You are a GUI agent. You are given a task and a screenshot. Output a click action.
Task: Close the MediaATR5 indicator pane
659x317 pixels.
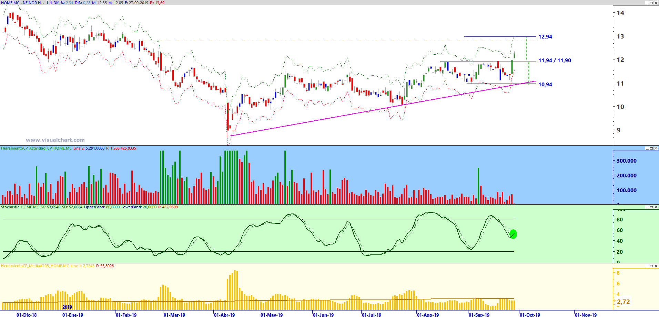(x=656, y=266)
